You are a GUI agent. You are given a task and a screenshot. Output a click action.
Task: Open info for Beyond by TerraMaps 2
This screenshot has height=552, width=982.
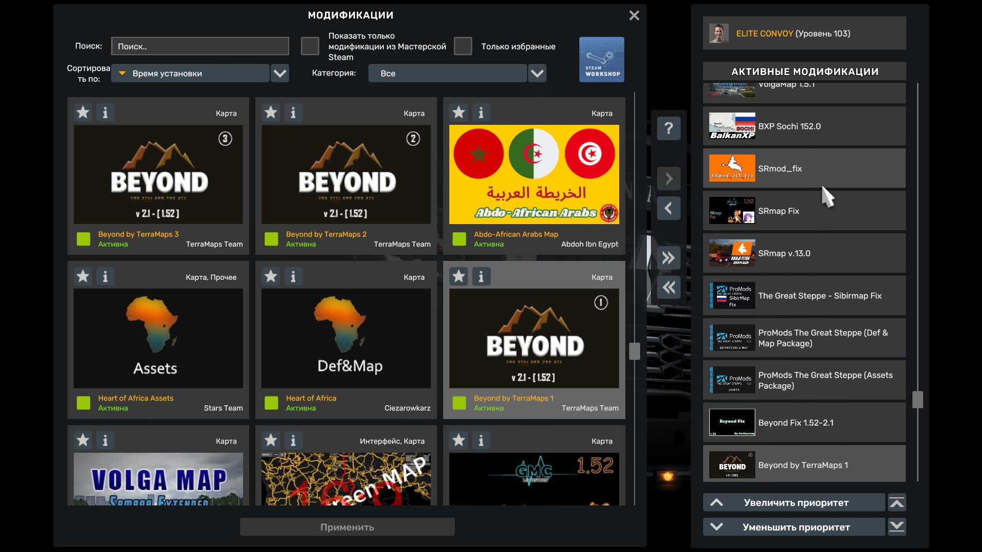[x=293, y=113]
